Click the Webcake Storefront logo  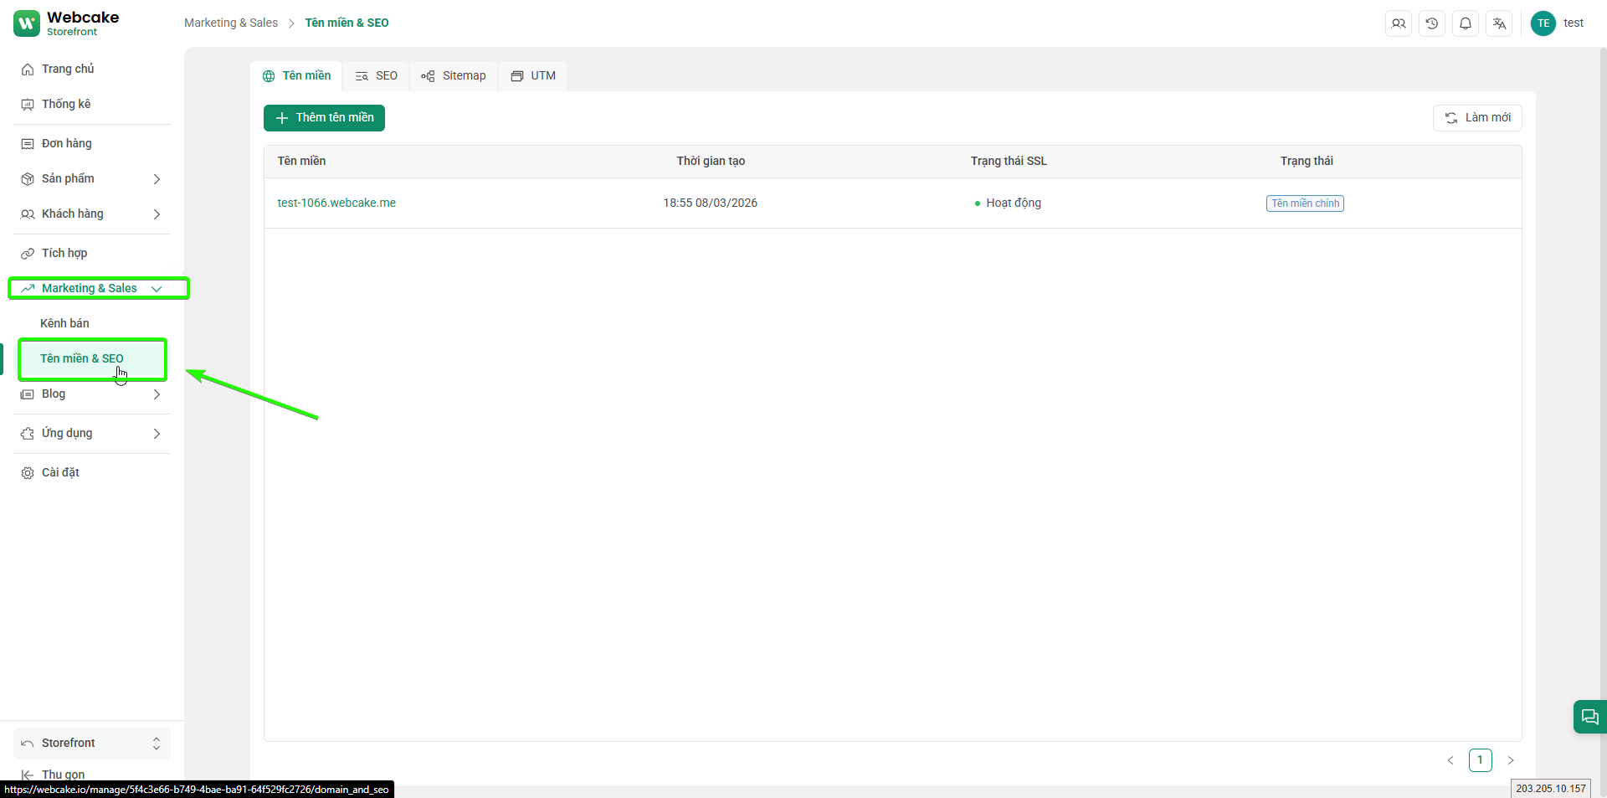click(x=67, y=23)
